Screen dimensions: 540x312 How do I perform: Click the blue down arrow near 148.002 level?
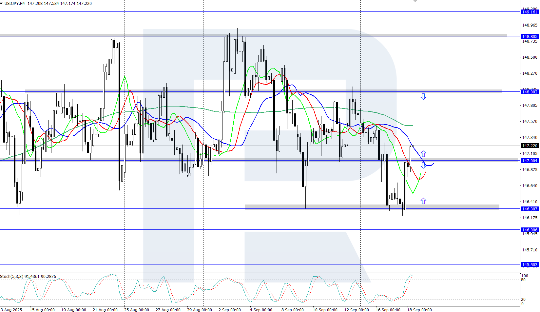point(423,96)
